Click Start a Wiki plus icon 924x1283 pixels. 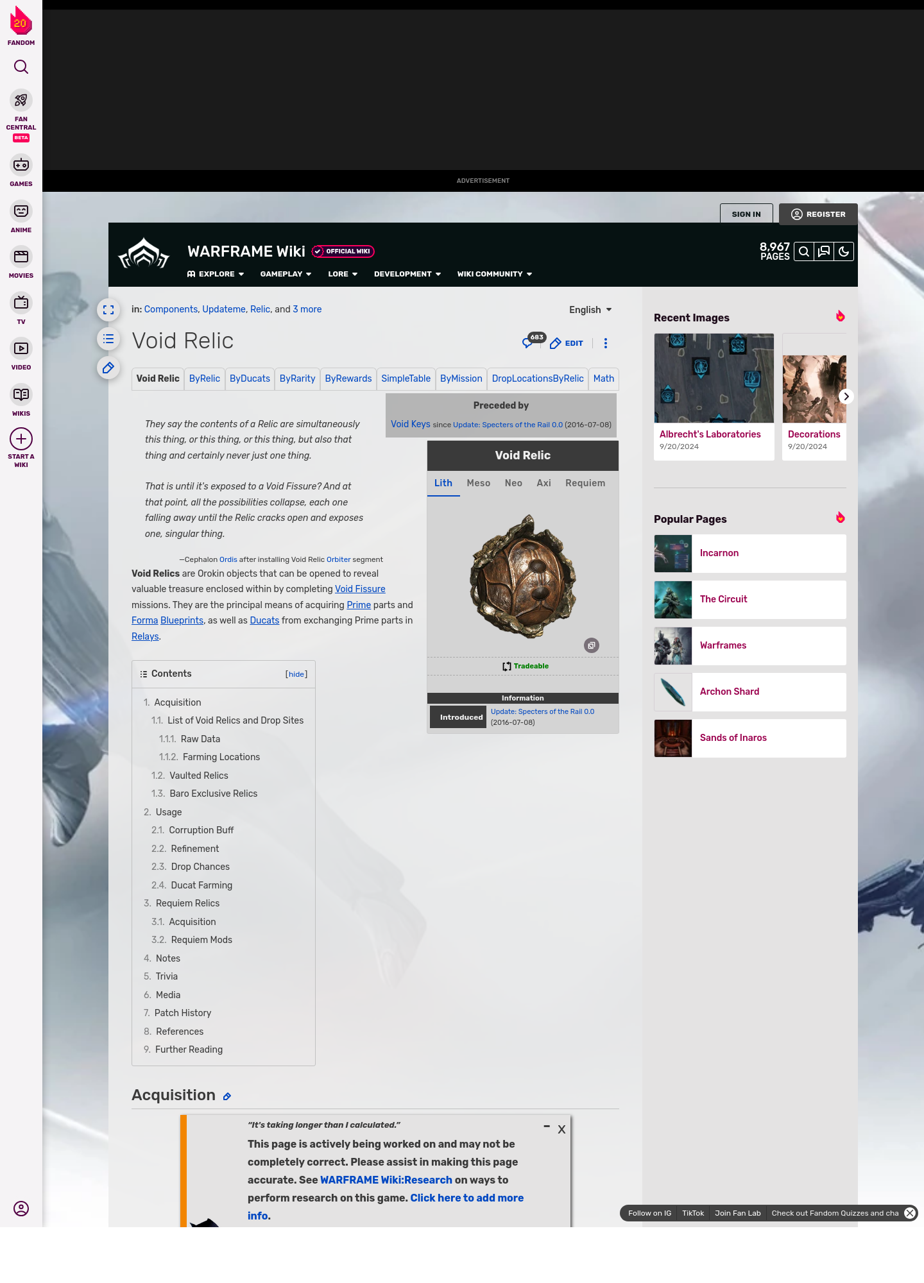(x=21, y=439)
